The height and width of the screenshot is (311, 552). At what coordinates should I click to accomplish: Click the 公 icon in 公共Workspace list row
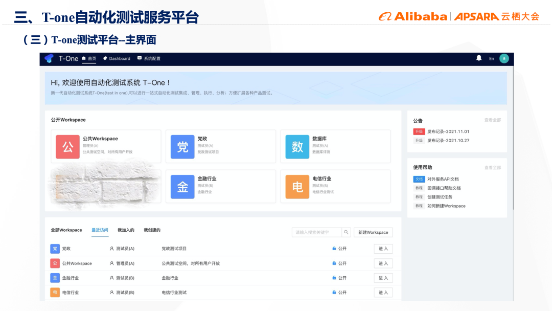[55, 263]
